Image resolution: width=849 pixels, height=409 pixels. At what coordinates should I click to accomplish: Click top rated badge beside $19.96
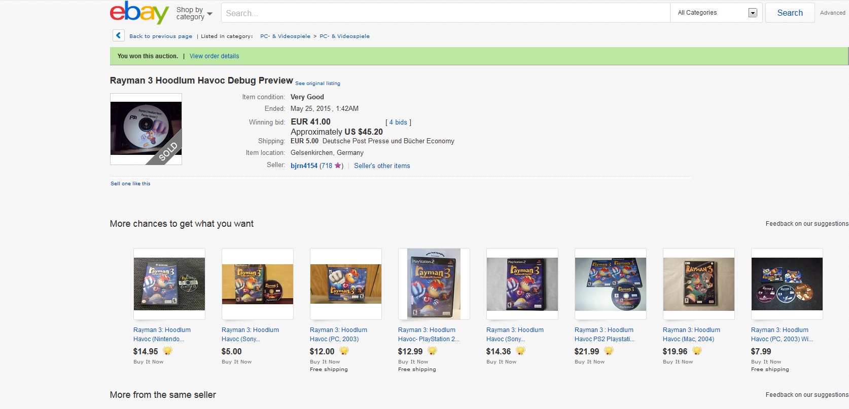[x=697, y=351]
